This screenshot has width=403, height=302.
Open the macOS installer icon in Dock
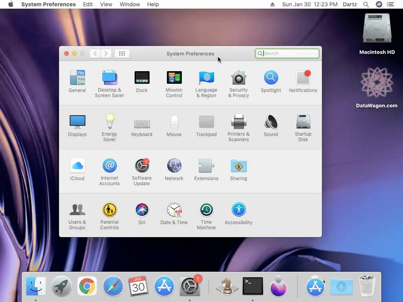tap(278, 285)
